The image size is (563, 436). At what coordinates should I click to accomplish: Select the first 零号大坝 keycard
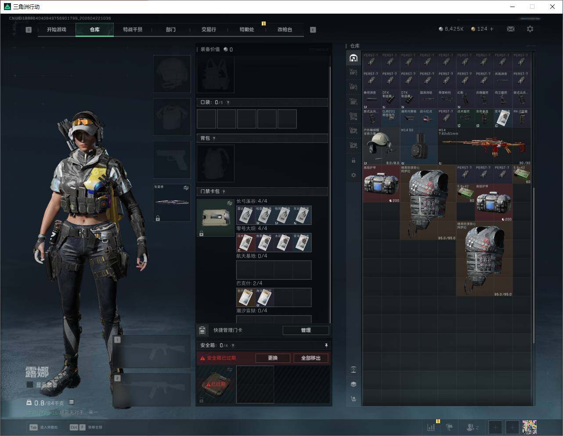click(x=246, y=242)
